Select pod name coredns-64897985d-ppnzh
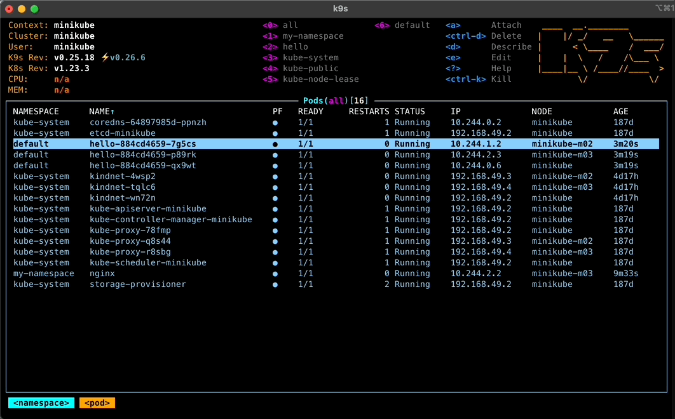This screenshot has width=675, height=419. pyautogui.click(x=147, y=123)
